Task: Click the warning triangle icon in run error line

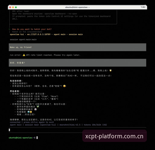Action: pos(24,55)
